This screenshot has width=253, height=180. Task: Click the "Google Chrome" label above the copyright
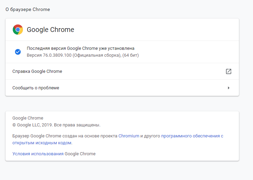coord(28,118)
